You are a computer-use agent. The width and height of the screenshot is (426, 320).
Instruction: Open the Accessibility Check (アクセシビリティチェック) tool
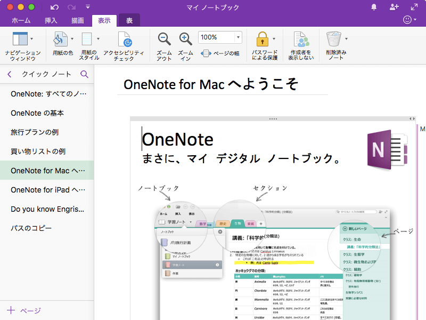tap(124, 40)
